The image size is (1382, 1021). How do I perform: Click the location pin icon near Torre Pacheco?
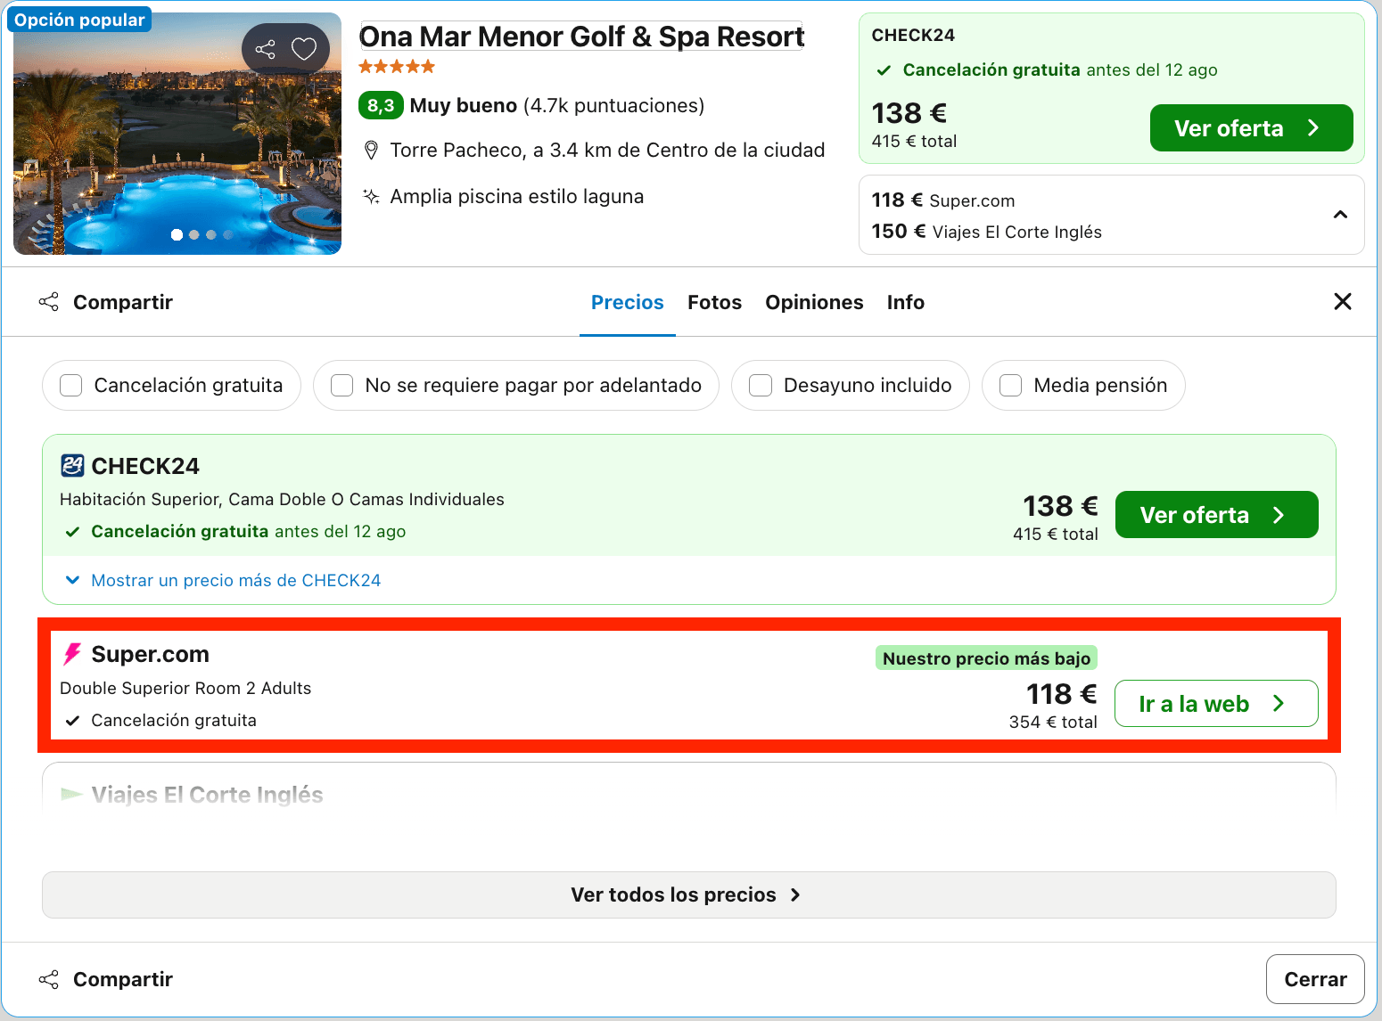pyautogui.click(x=372, y=151)
